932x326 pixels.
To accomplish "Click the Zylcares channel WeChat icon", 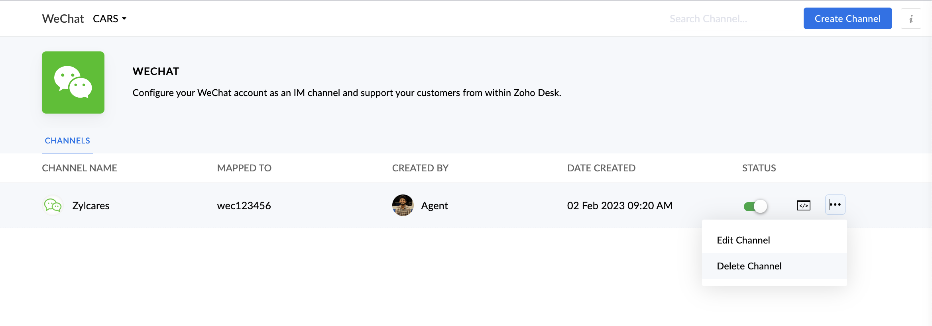I will tap(53, 206).
